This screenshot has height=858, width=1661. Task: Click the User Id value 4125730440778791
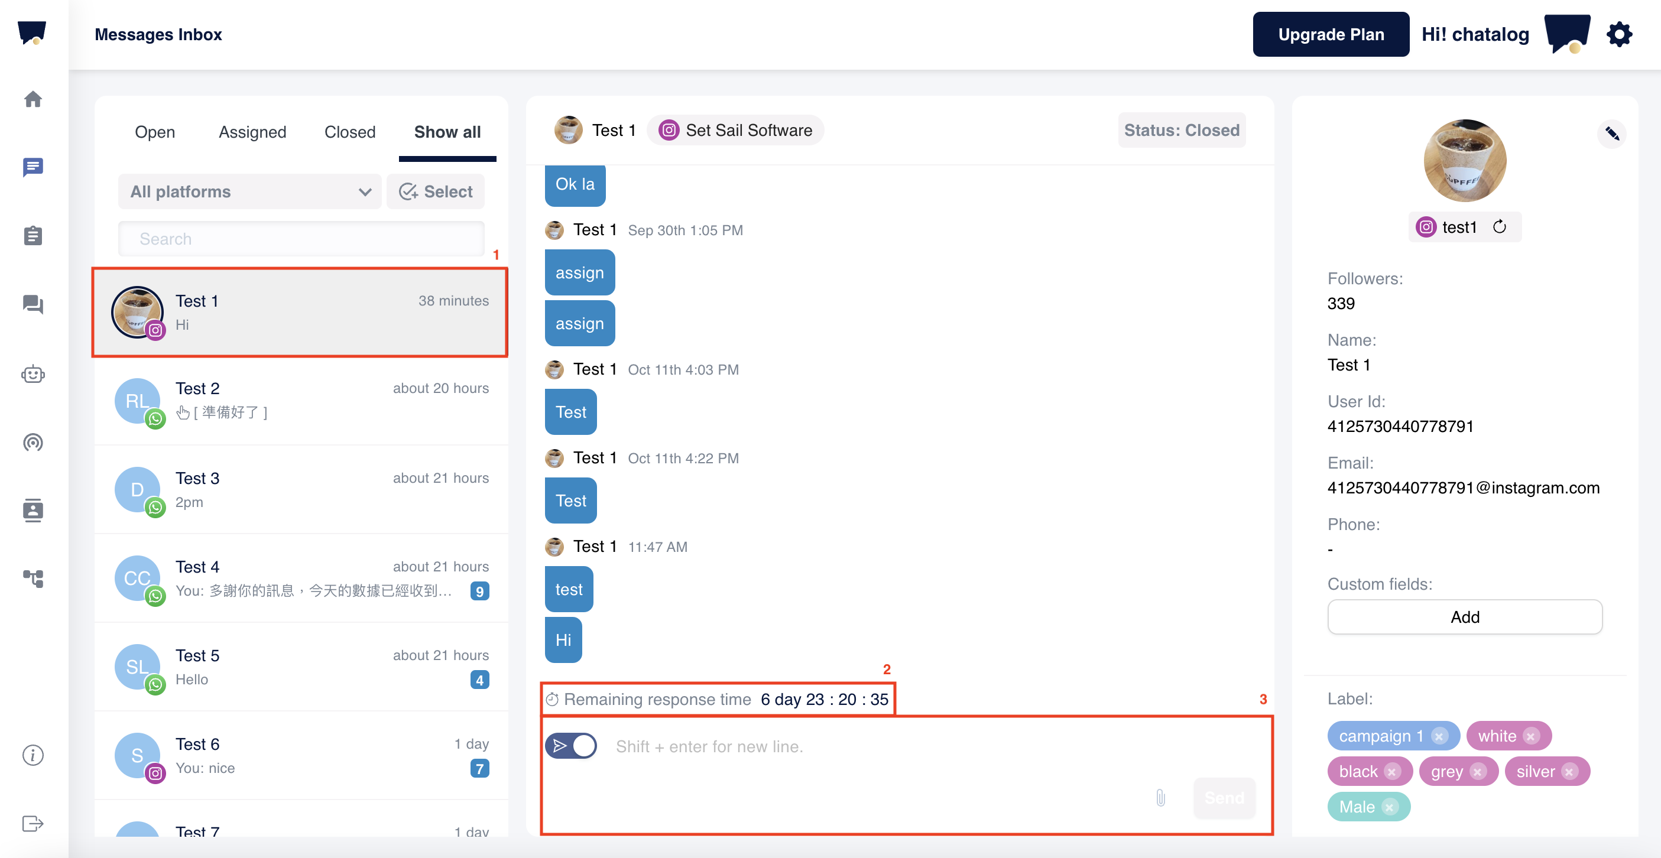click(1400, 426)
